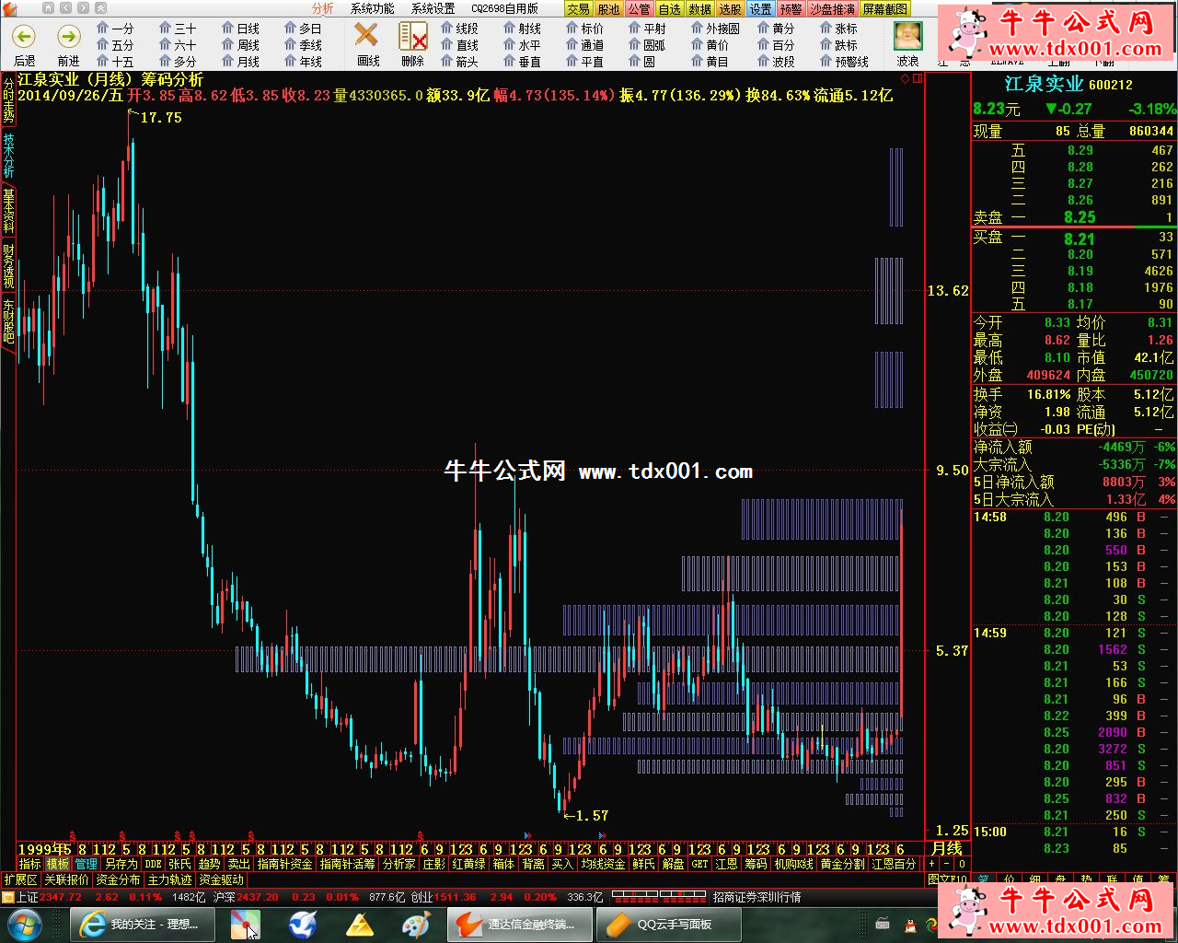This screenshot has width=1178, height=943.
Task: Select the 画线 drawing tool icon
Action: point(367,37)
